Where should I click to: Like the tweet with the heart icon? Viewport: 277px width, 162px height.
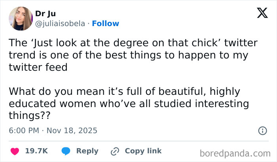15,151
